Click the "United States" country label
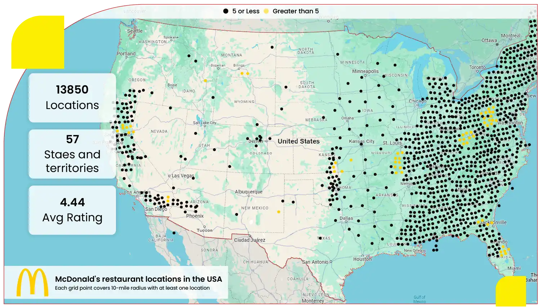This screenshot has height=308, width=542. pyautogui.click(x=299, y=141)
